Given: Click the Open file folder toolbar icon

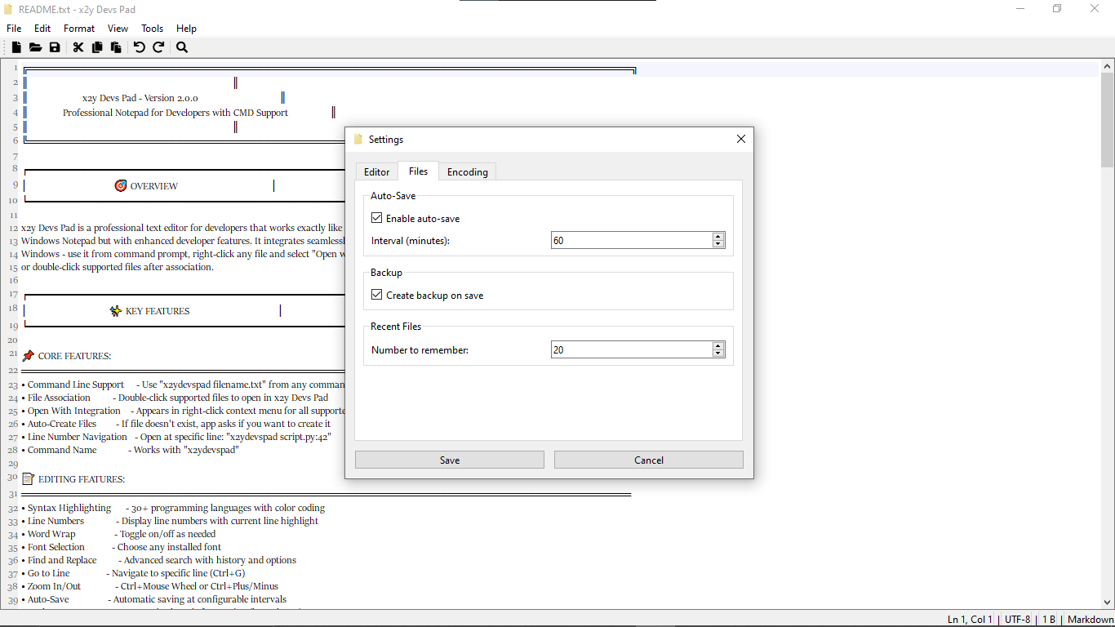Looking at the screenshot, I should coord(35,47).
